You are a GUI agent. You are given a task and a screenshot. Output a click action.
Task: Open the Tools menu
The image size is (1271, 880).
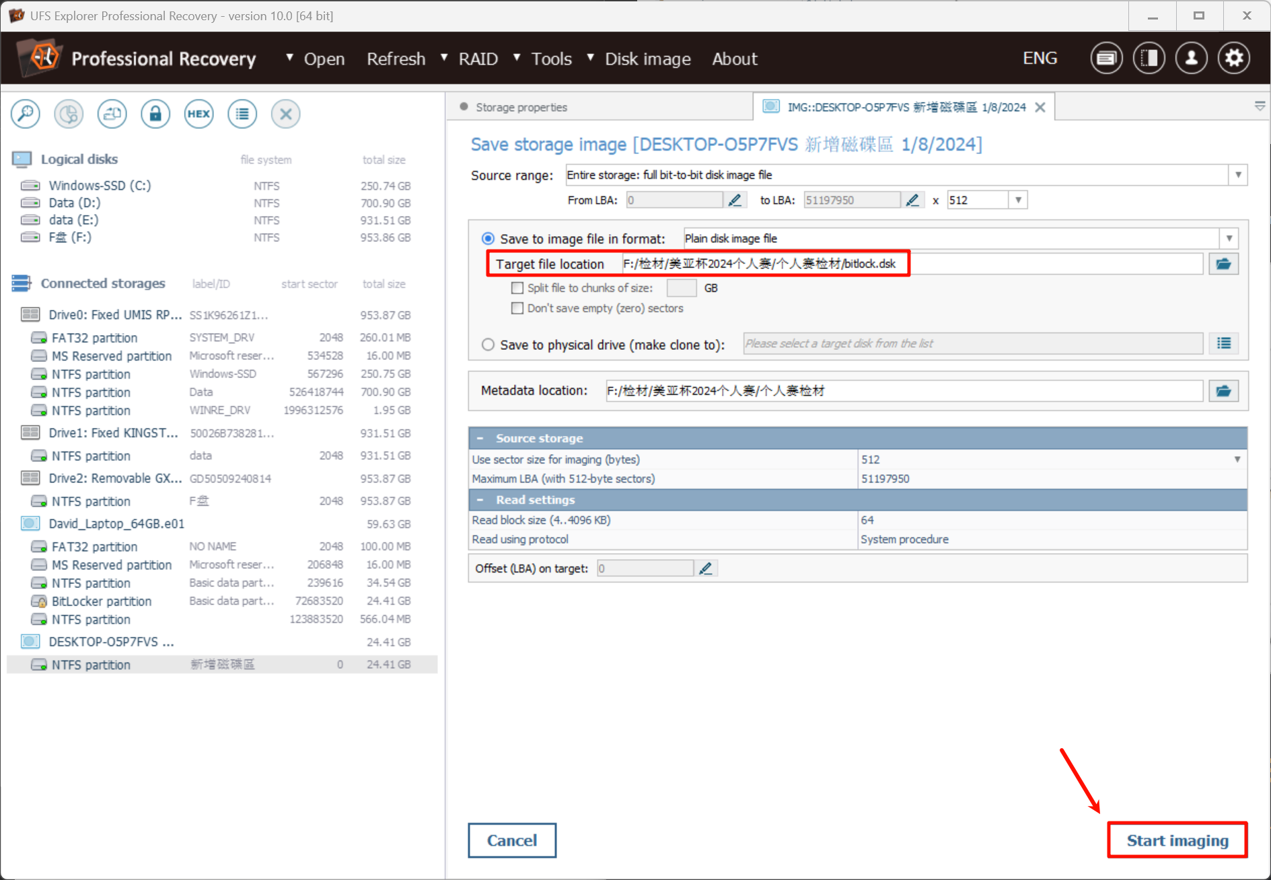550,59
